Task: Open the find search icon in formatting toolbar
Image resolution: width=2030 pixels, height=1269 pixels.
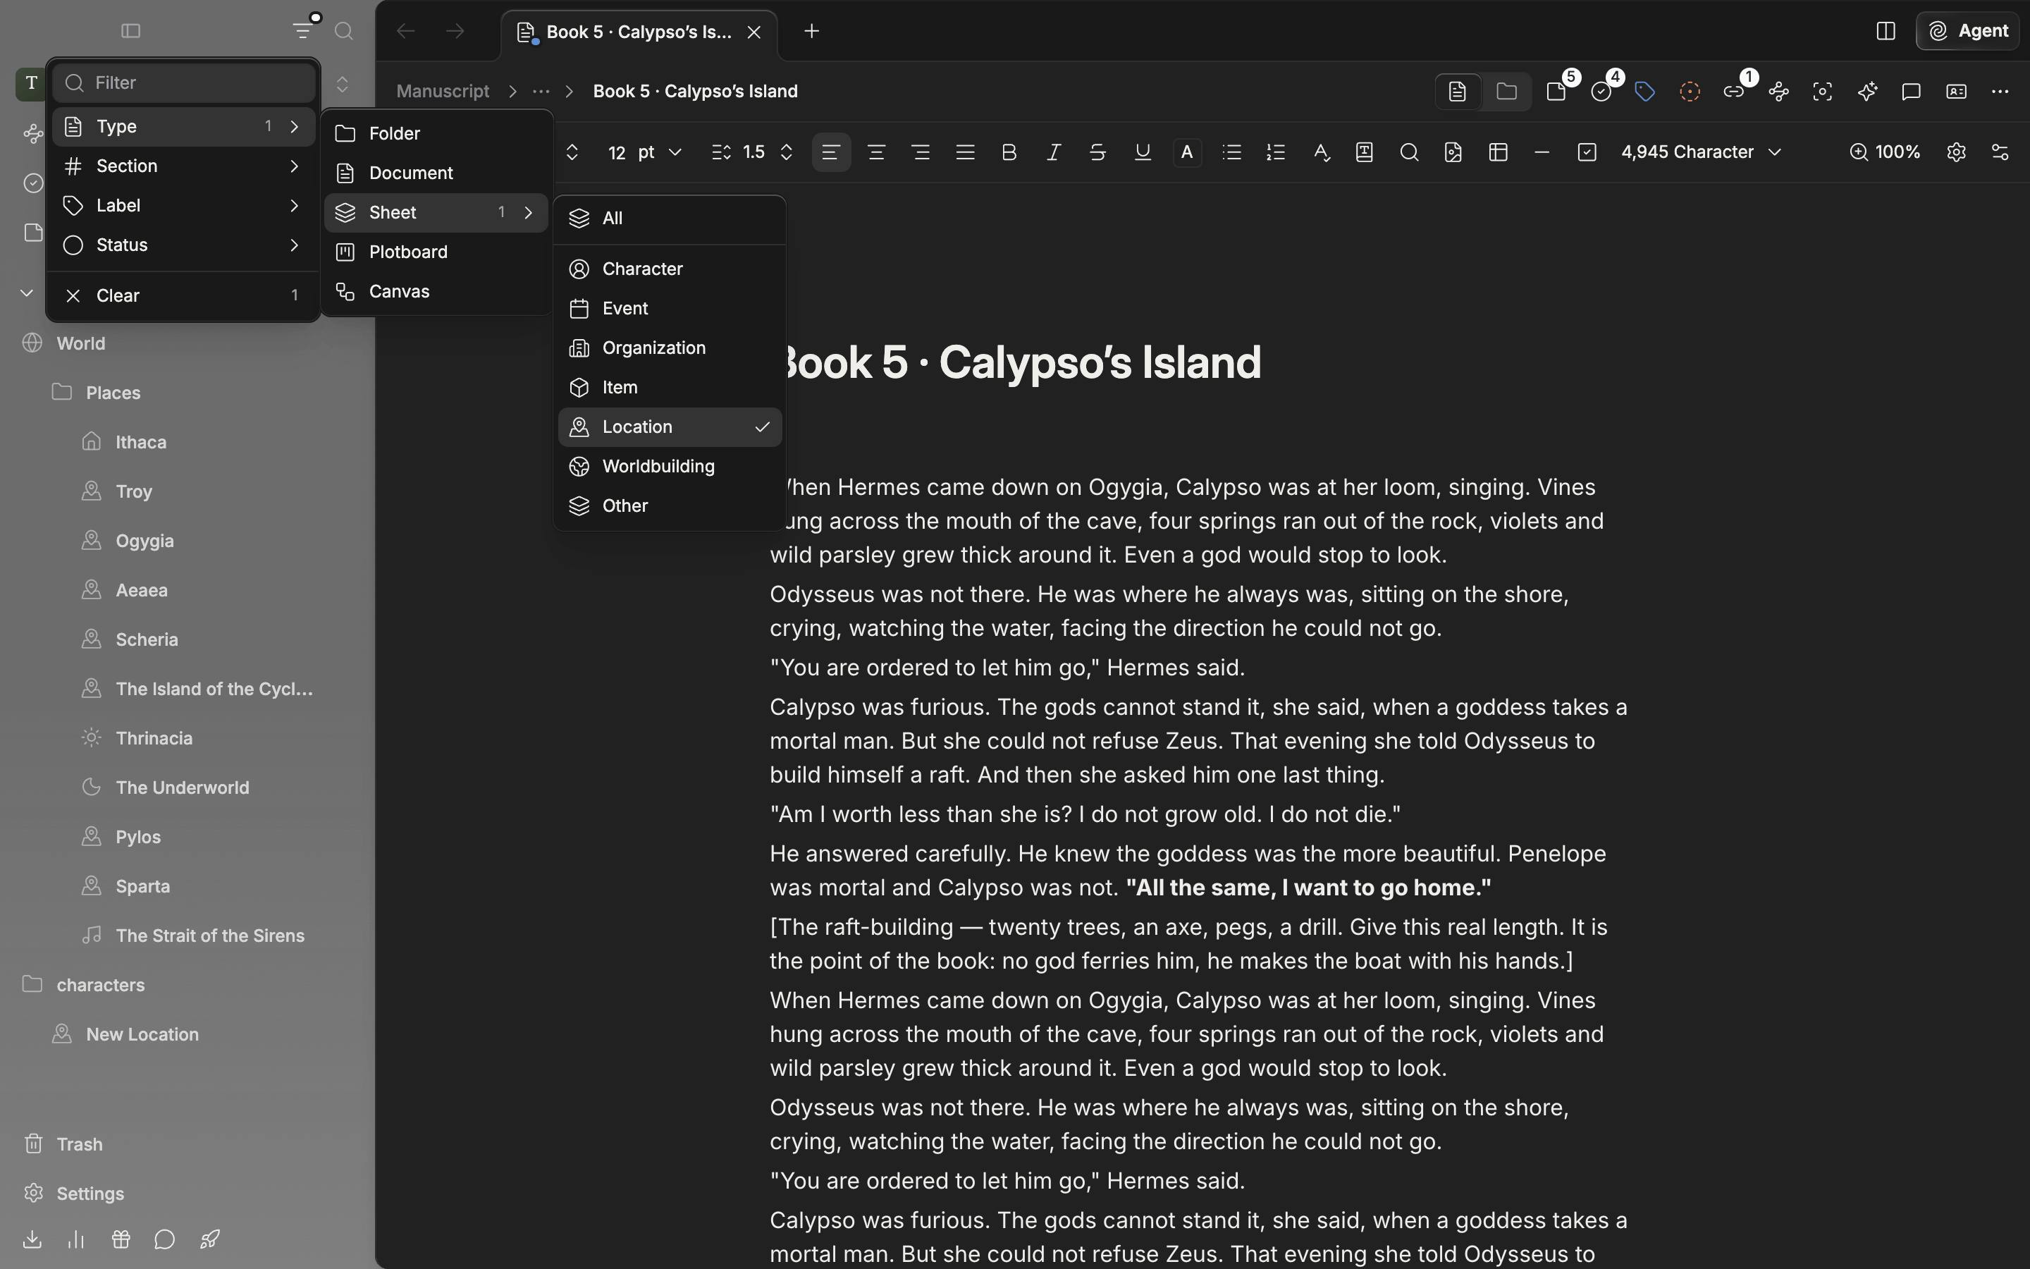Action: (1409, 152)
